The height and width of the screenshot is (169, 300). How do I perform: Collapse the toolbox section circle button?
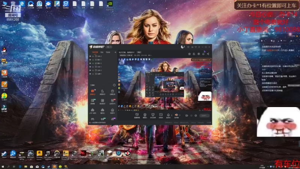pyautogui.click(x=114, y=85)
